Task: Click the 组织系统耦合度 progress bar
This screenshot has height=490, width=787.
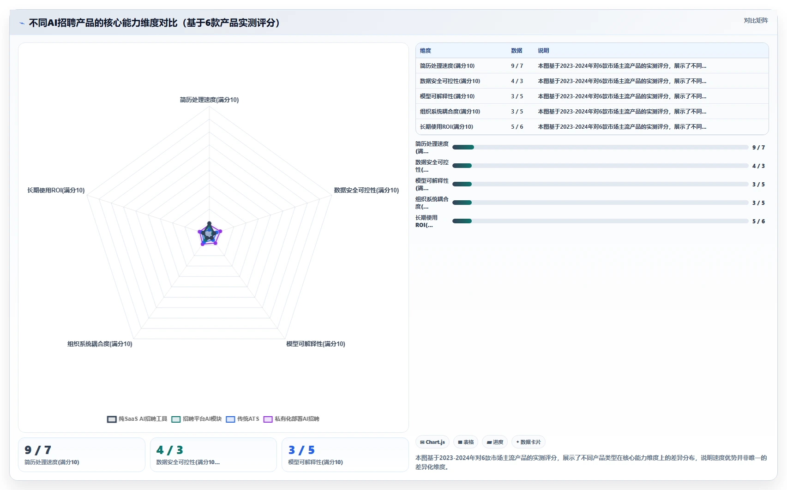Action: point(601,203)
